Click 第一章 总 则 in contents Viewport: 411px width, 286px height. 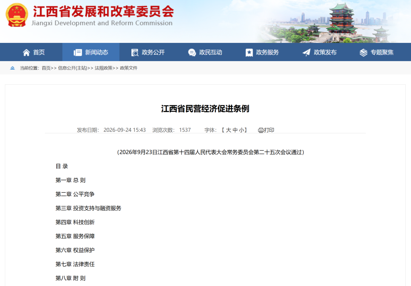(x=70, y=180)
